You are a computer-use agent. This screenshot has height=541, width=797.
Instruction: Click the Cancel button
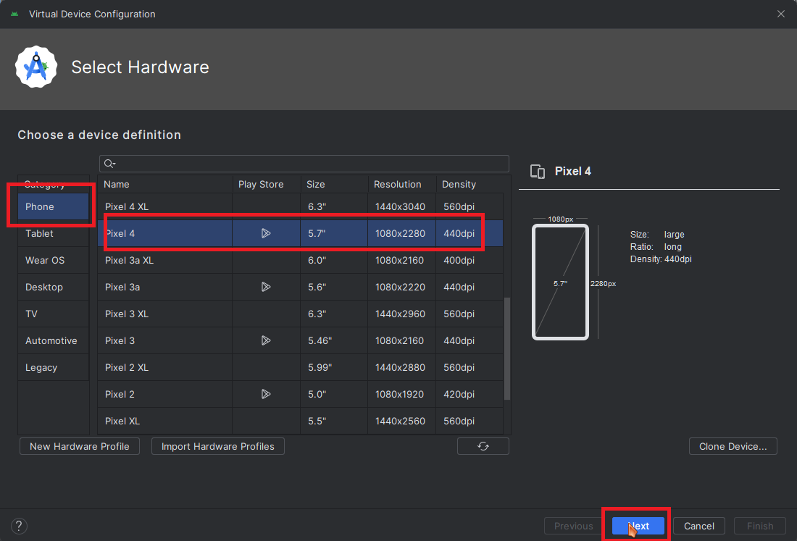tap(699, 526)
